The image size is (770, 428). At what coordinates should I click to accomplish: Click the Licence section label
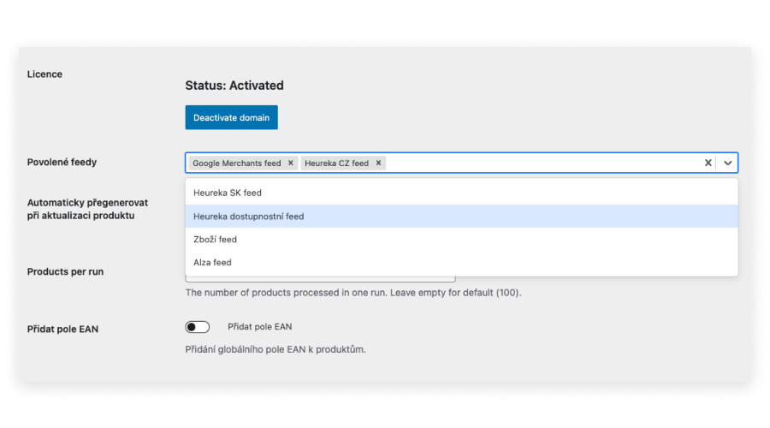pyautogui.click(x=44, y=74)
